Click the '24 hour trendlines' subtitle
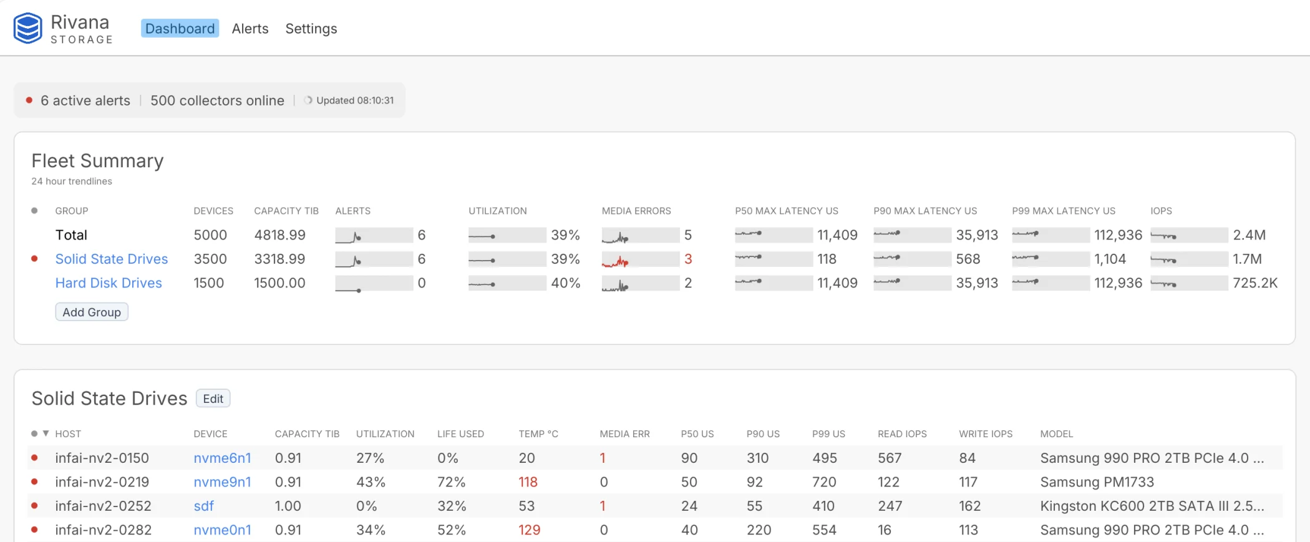The image size is (1310, 542). 72,181
